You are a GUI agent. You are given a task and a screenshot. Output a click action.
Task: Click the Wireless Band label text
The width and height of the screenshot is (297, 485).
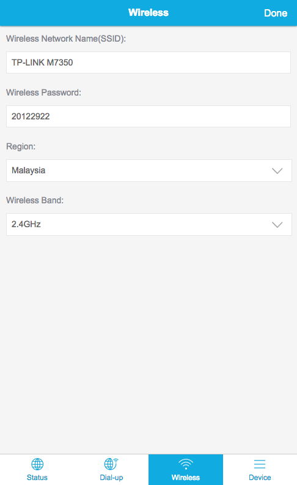coord(35,200)
